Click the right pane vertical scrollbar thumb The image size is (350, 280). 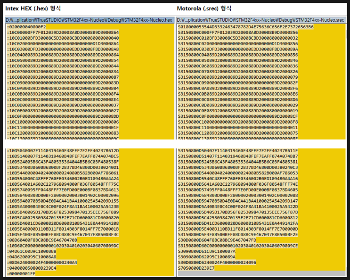(x=346, y=34)
